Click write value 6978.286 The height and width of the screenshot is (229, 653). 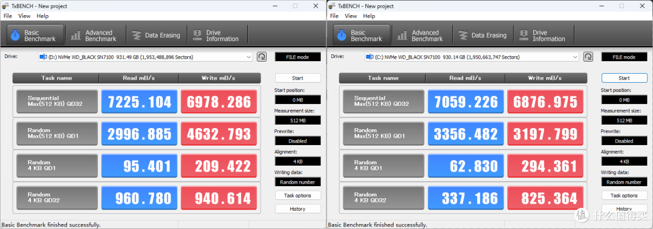[x=219, y=101]
